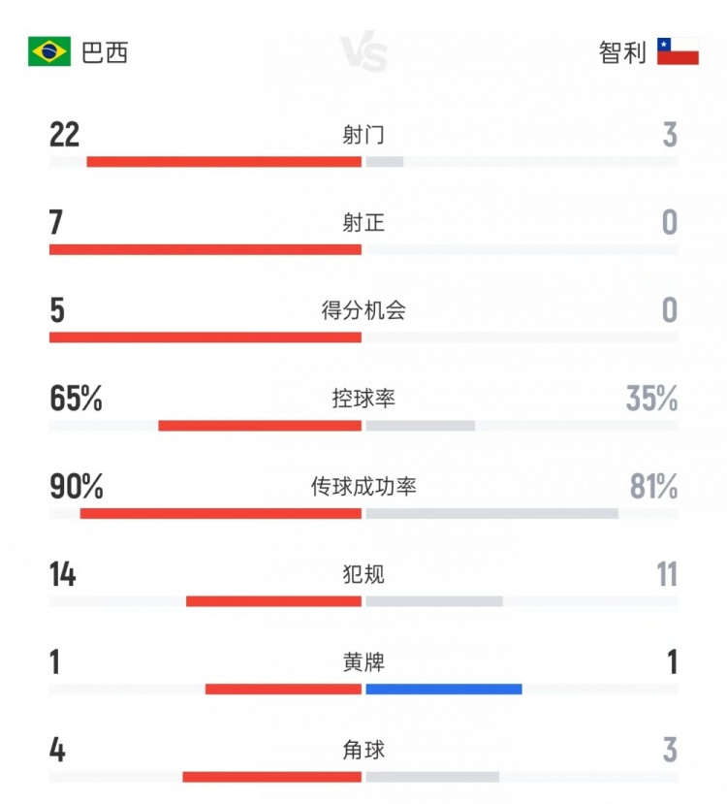The height and width of the screenshot is (804, 727).
Task: Select the 犯规 stat label
Action: tap(363, 574)
